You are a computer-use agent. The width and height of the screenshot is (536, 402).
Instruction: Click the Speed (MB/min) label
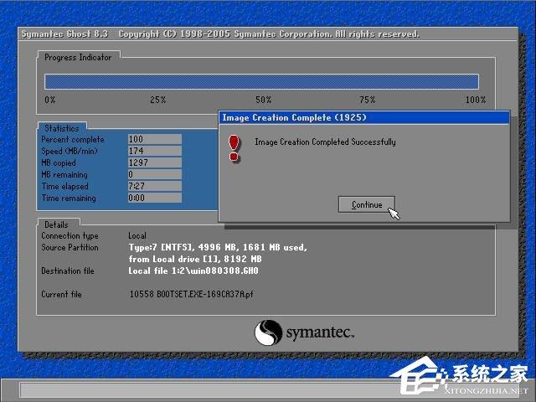click(x=70, y=151)
